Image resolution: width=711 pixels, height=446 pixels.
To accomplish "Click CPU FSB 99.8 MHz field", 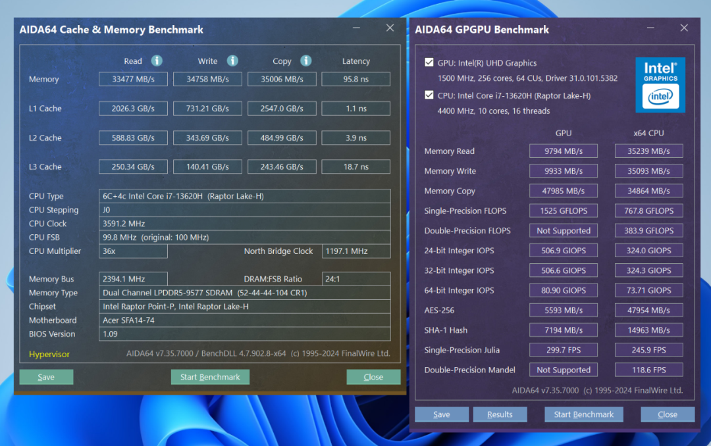I will coord(245,237).
